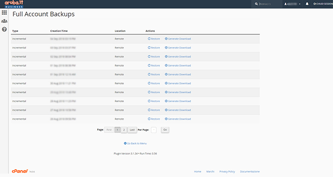Click the Plugin Version 3.1.34 text
Viewport: 333px width, 177px height.
(126, 153)
